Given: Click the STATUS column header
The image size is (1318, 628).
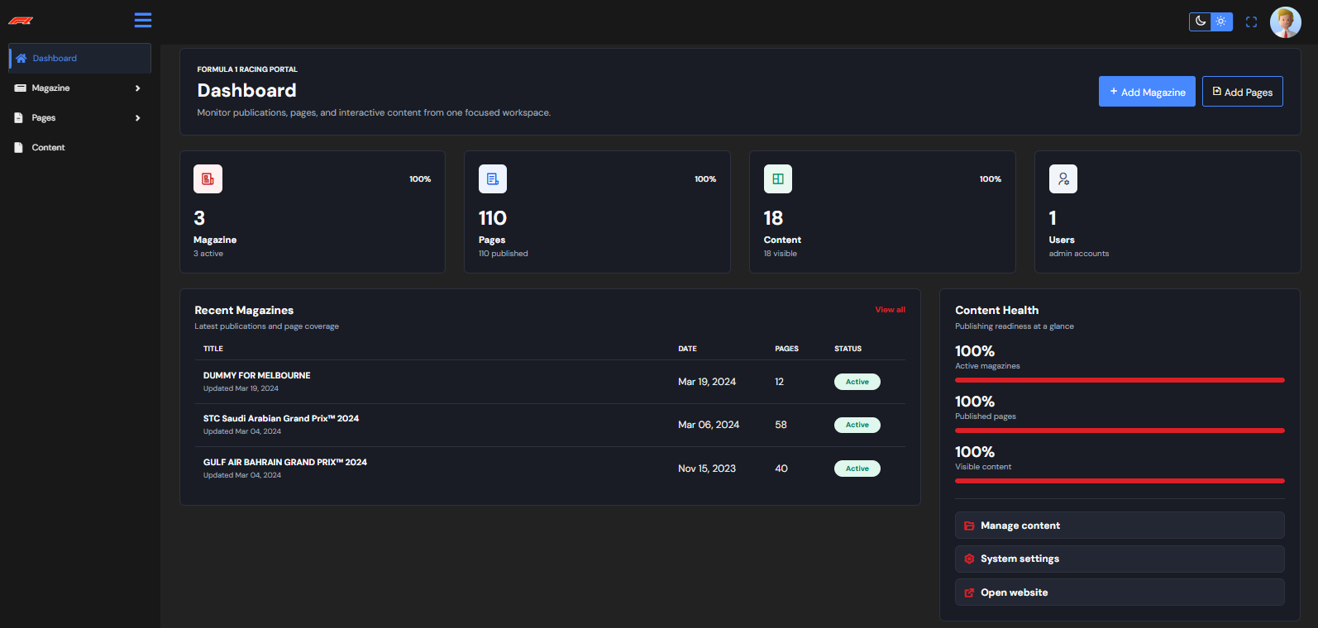Looking at the screenshot, I should pyautogui.click(x=848, y=349).
